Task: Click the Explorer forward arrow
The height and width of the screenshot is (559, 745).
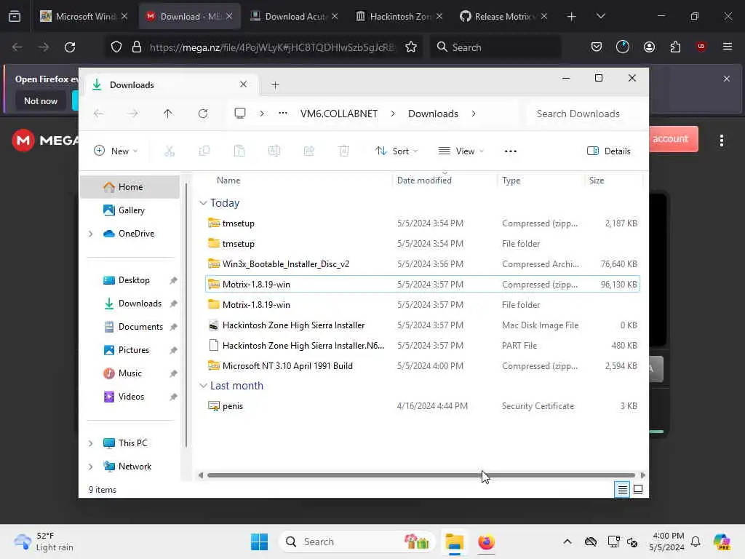Action: pos(133,114)
